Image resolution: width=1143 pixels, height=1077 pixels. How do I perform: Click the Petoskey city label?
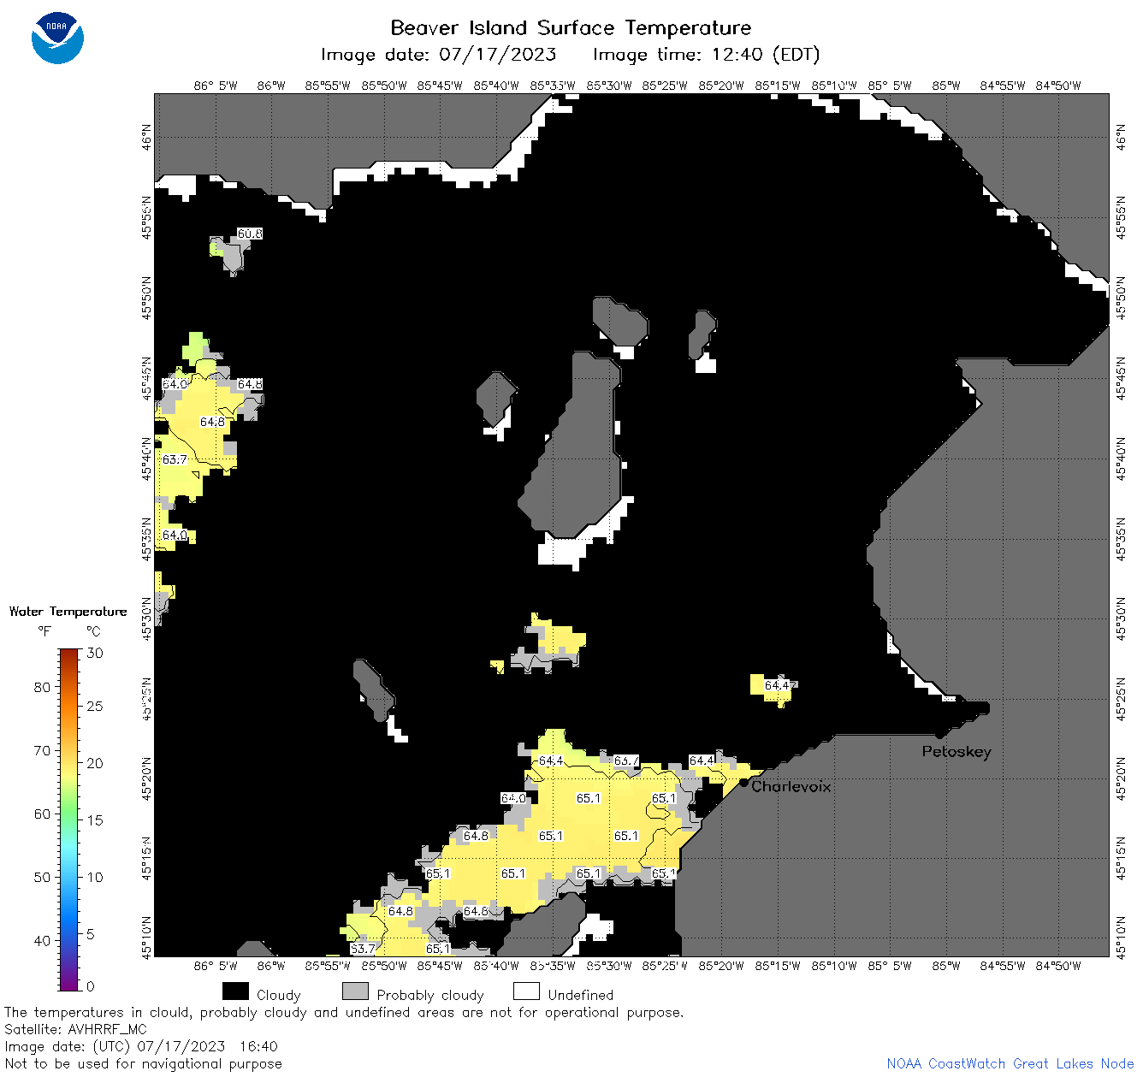(x=956, y=752)
